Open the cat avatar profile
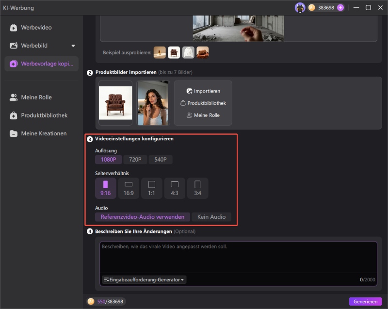 [300, 8]
